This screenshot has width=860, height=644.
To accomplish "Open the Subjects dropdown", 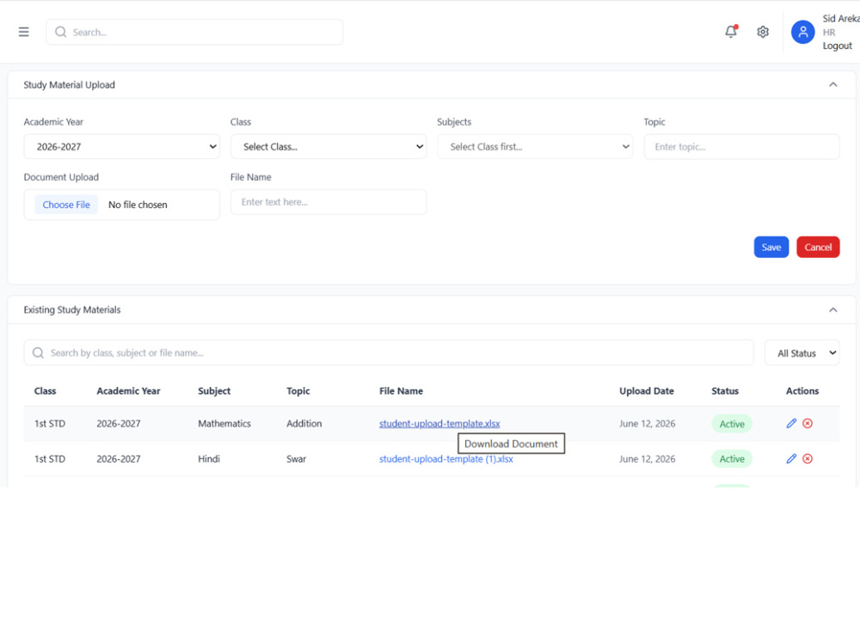I will [535, 146].
